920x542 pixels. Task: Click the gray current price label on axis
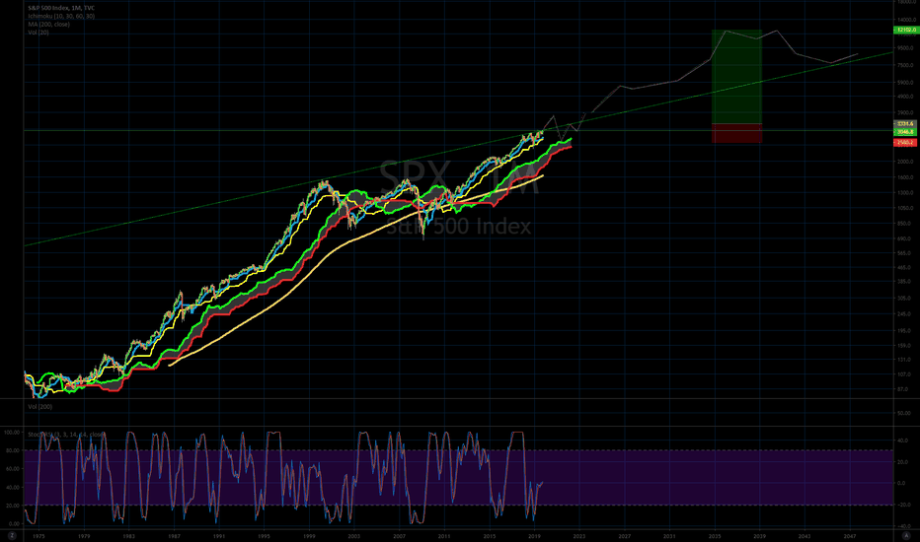click(905, 123)
